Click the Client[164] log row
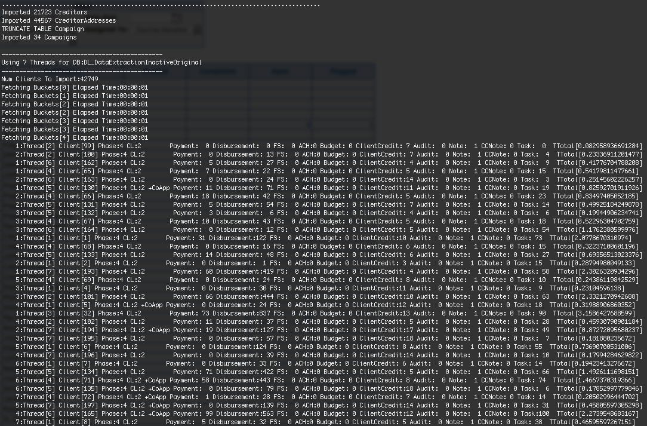The image size is (647, 426). coord(327,230)
